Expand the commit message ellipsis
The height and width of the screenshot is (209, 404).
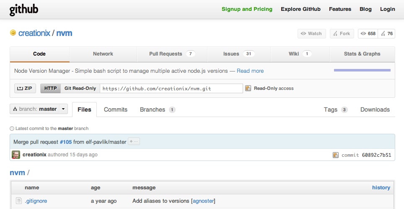click(x=134, y=141)
